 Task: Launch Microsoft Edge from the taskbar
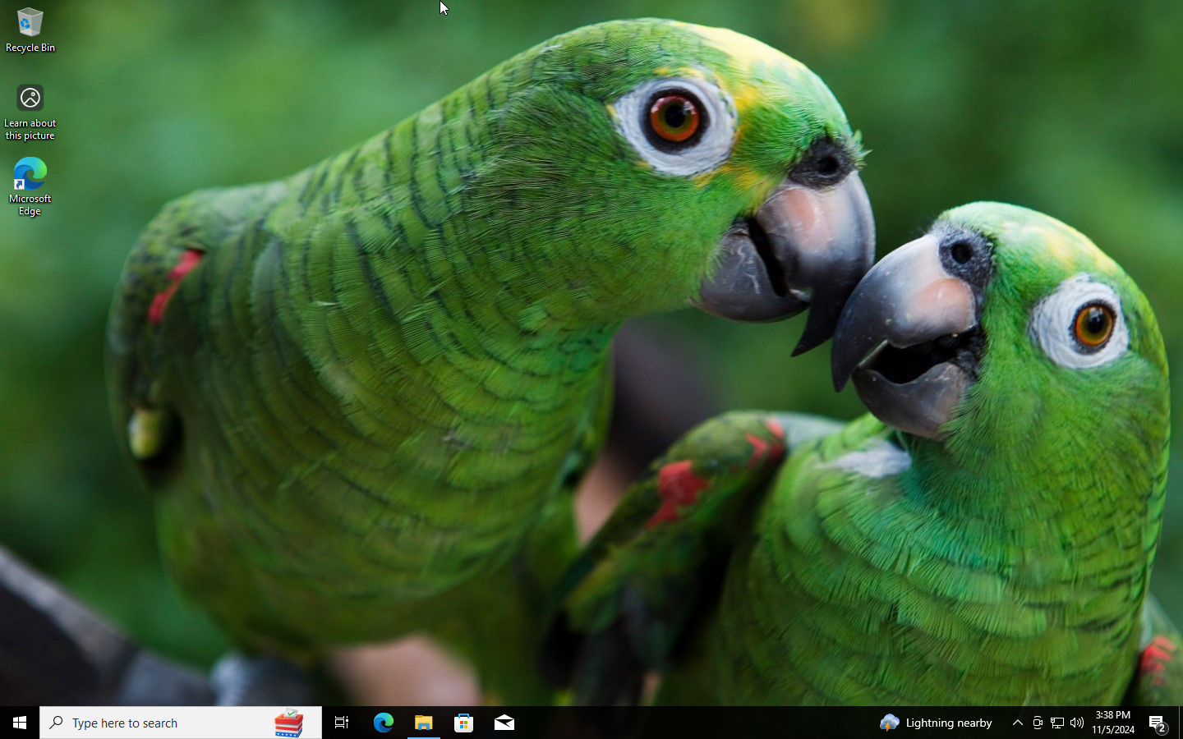click(x=384, y=723)
